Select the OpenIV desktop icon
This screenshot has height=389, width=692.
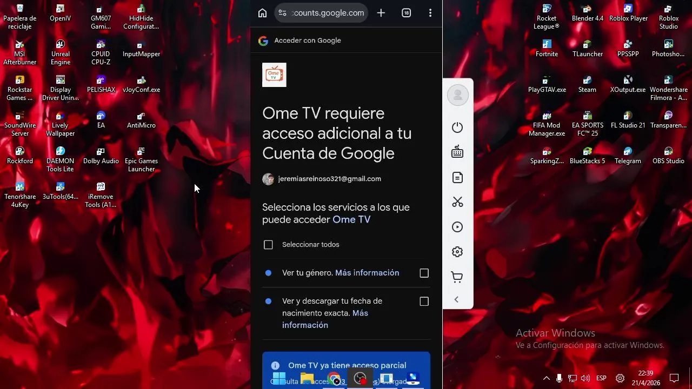pyautogui.click(x=61, y=13)
